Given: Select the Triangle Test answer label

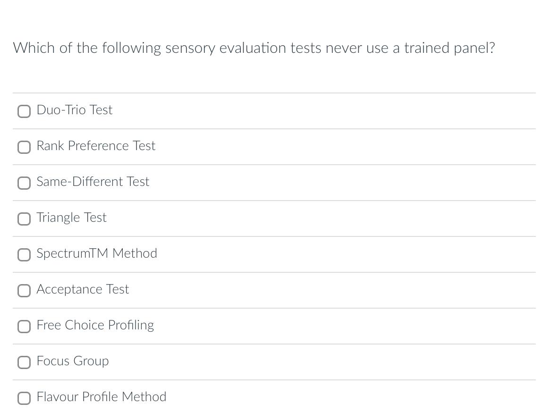Looking at the screenshot, I should [71, 218].
